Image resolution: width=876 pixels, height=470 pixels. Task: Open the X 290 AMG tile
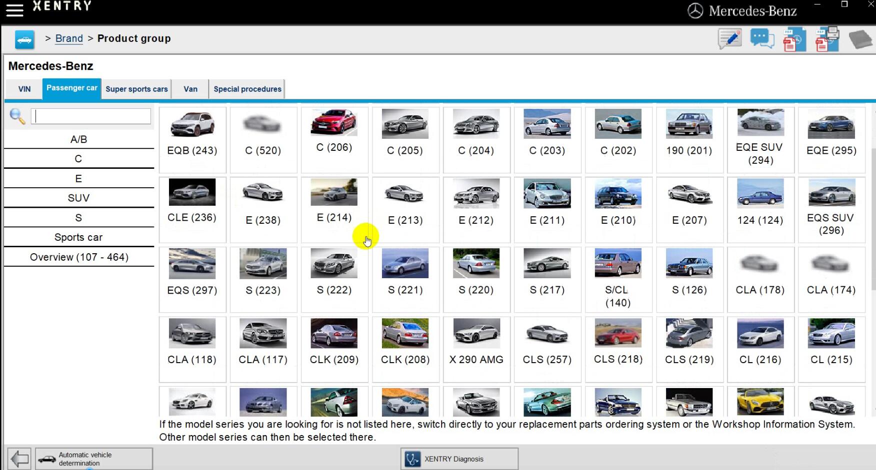(x=476, y=350)
